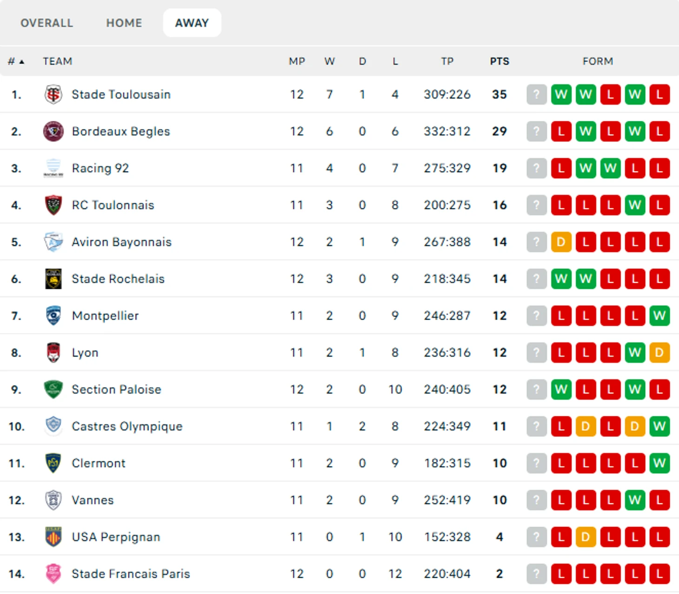
Task: Click the Stade Toulousain club logo
Action: click(x=53, y=94)
